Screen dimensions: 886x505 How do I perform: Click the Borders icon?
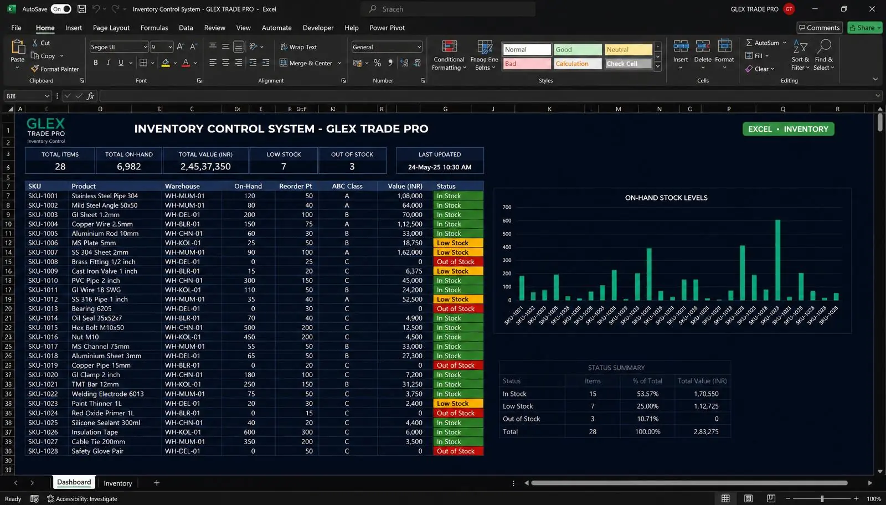143,63
